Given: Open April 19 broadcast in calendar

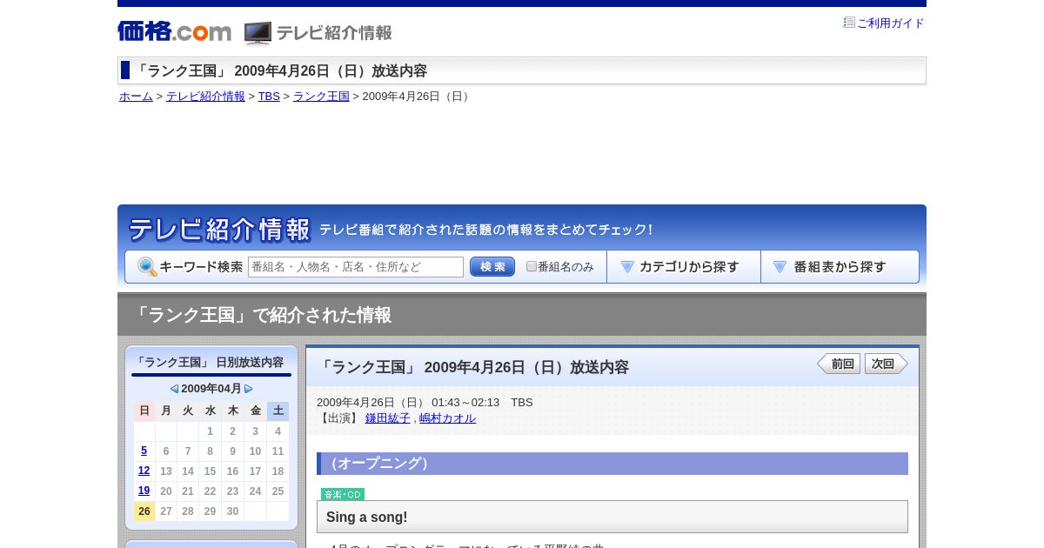Looking at the screenshot, I should pyautogui.click(x=144, y=491).
